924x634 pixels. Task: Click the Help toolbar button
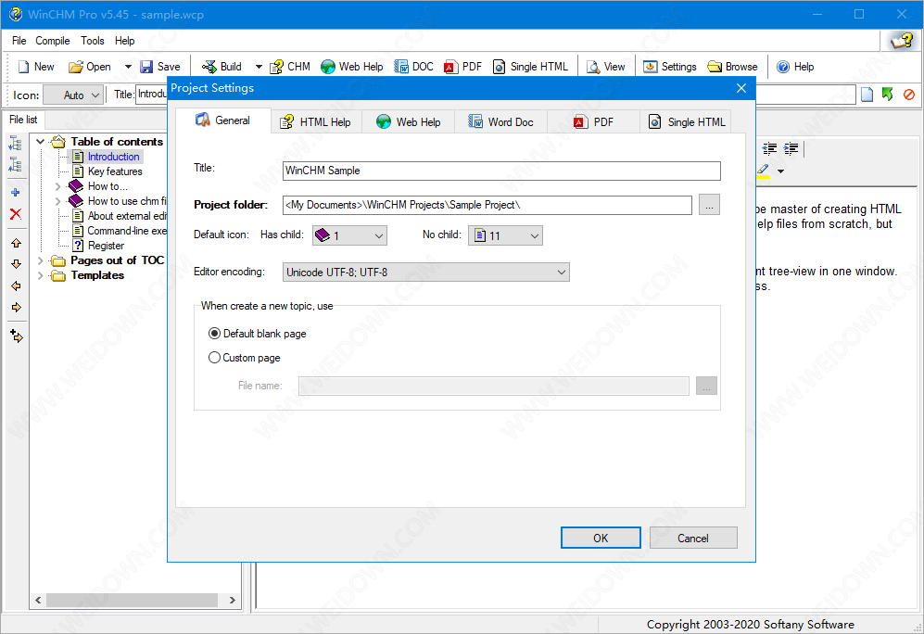coord(795,67)
